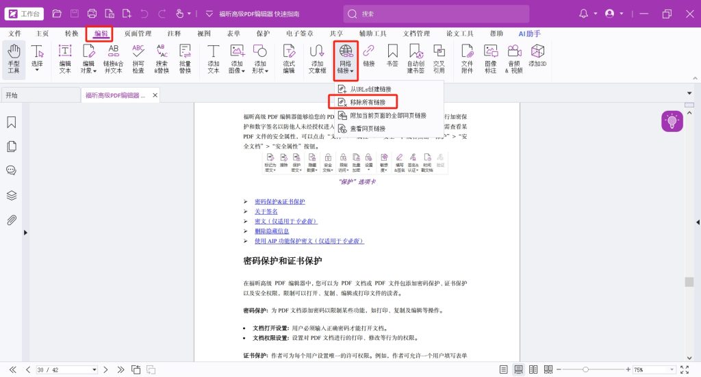Open the page number dropdown showing 30 / 42
Viewport: 701px width, 377px height.
click(94, 369)
